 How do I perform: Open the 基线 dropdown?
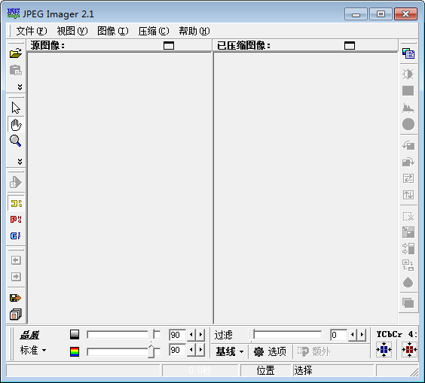point(230,352)
